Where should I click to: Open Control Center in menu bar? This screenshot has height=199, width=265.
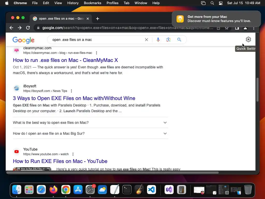pyautogui.click(x=220, y=3)
